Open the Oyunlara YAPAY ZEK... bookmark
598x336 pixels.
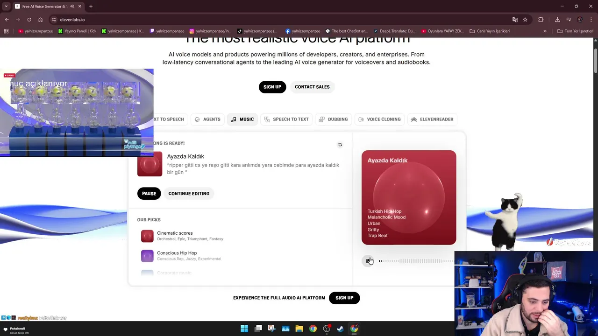point(442,31)
